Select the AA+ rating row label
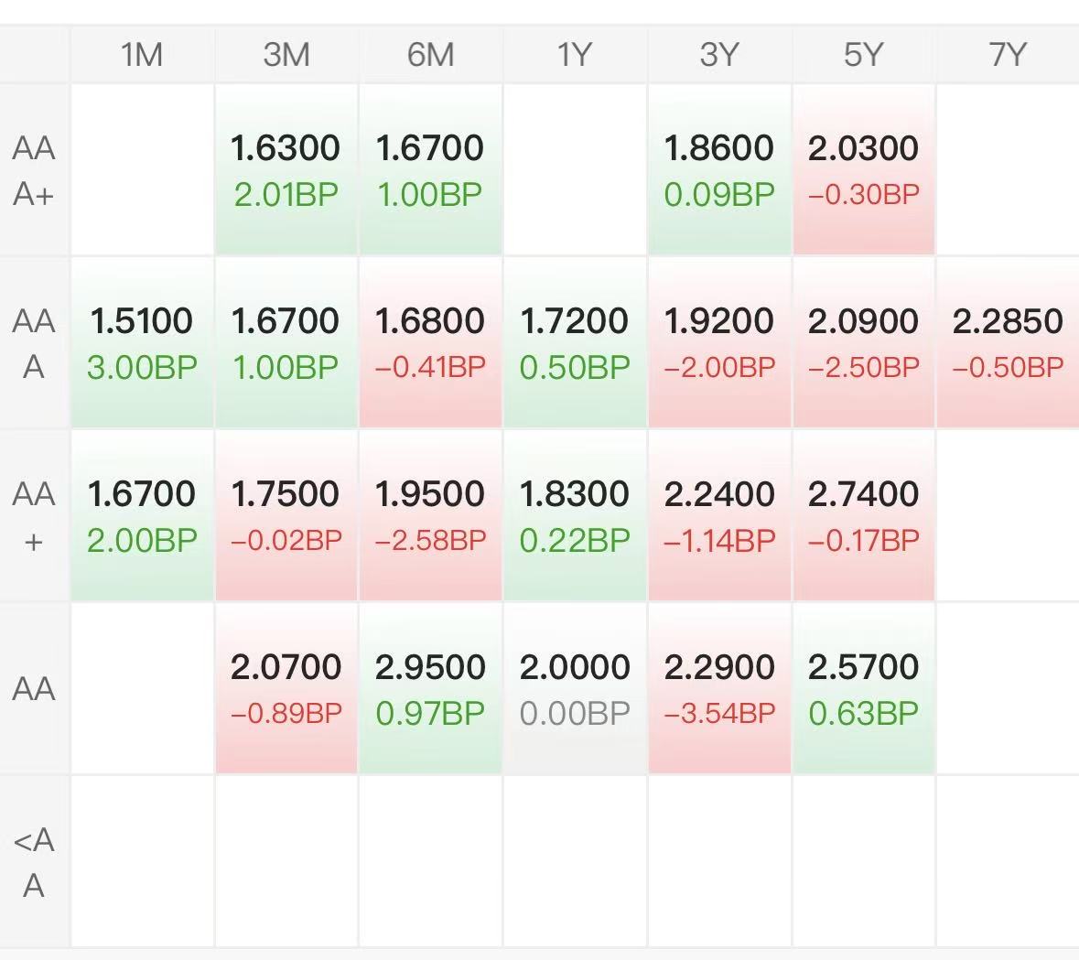 point(34,516)
